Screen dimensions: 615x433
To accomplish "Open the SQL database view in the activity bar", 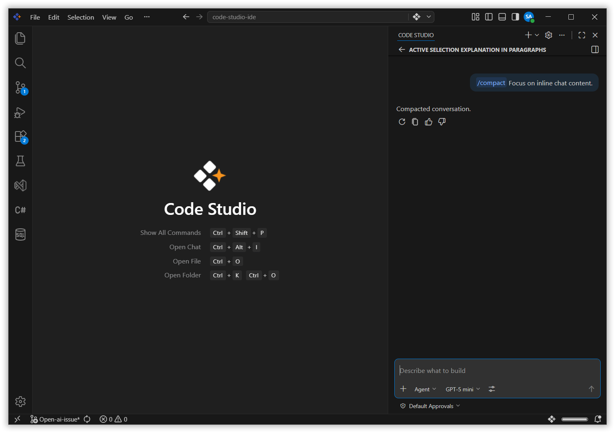I will tap(20, 234).
